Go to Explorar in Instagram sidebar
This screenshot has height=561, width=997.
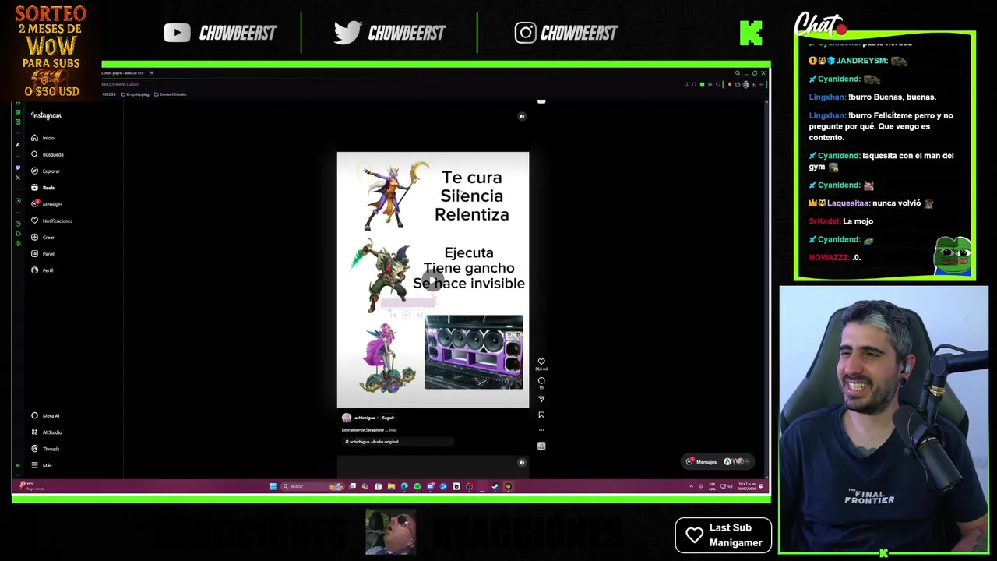pyautogui.click(x=45, y=171)
